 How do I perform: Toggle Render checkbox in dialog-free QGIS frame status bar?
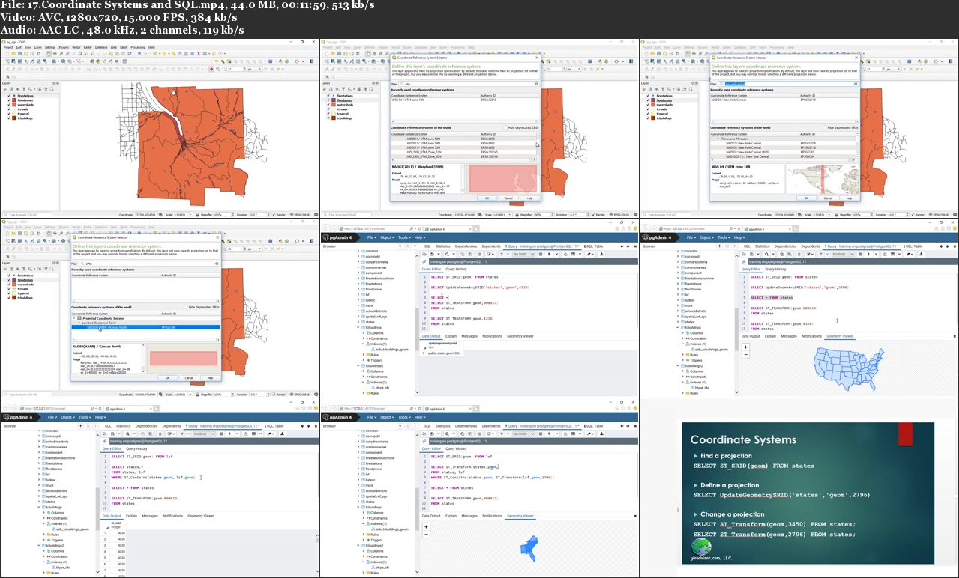(x=274, y=215)
